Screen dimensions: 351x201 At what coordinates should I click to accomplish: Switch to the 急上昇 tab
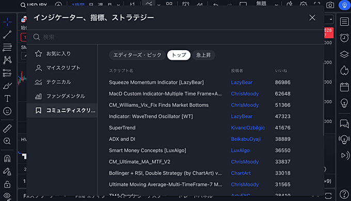tap(203, 55)
